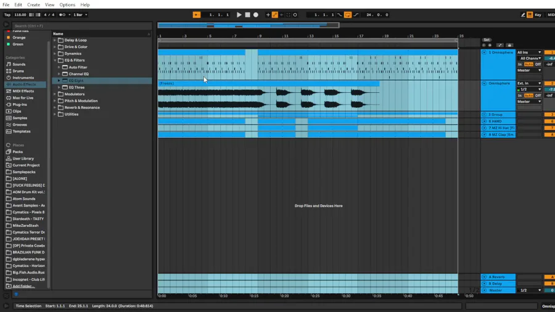555x312 pixels.
Task: Open the Ext. In input dropdown
Action: point(529,83)
